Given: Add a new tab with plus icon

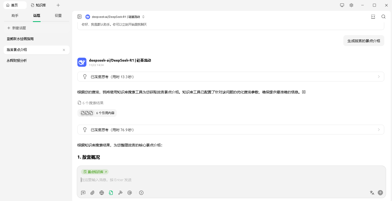Looking at the screenshot, I should (x=58, y=5).
